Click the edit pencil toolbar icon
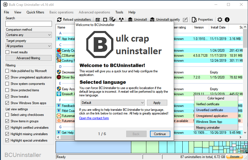Image resolution: width=248 pixels, height=160 pixels. click(x=185, y=20)
